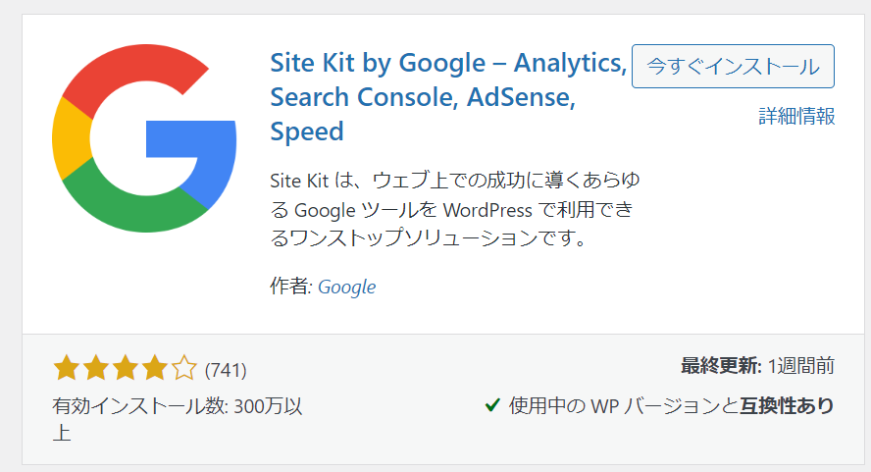Click the (741) rating count
The width and height of the screenshot is (871, 472).
tap(226, 370)
